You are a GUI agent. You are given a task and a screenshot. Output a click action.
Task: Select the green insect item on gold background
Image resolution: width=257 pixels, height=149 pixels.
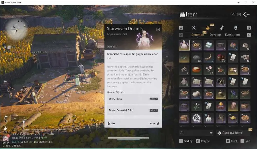[x=184, y=57]
